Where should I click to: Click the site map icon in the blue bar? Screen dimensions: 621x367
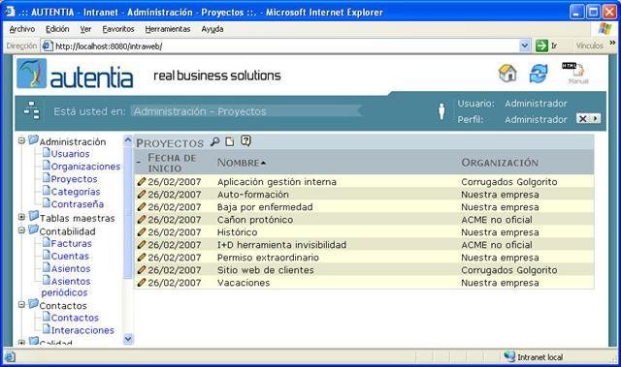(x=32, y=110)
